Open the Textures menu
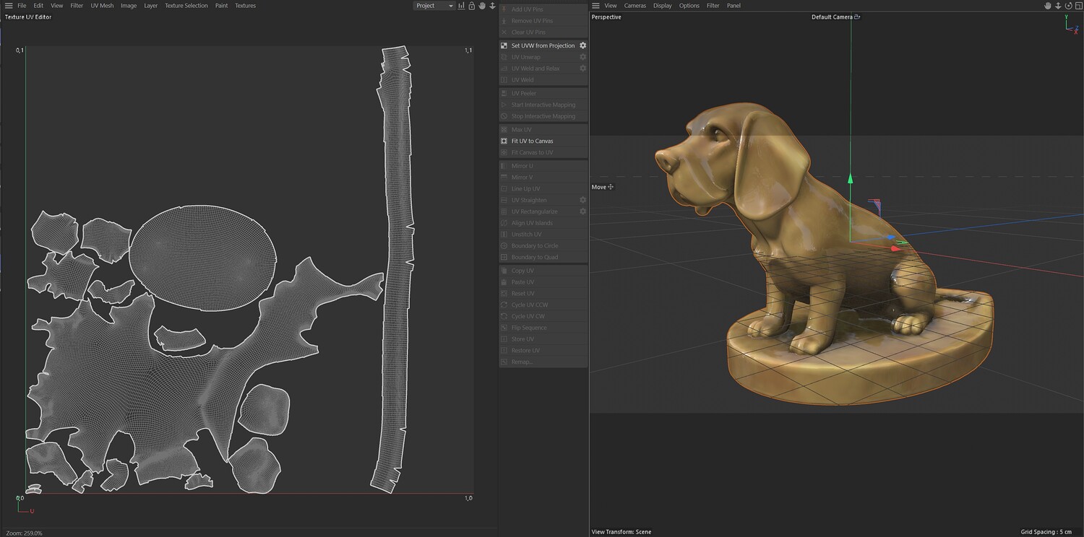Viewport: 1084px width, 537px height. tap(245, 6)
